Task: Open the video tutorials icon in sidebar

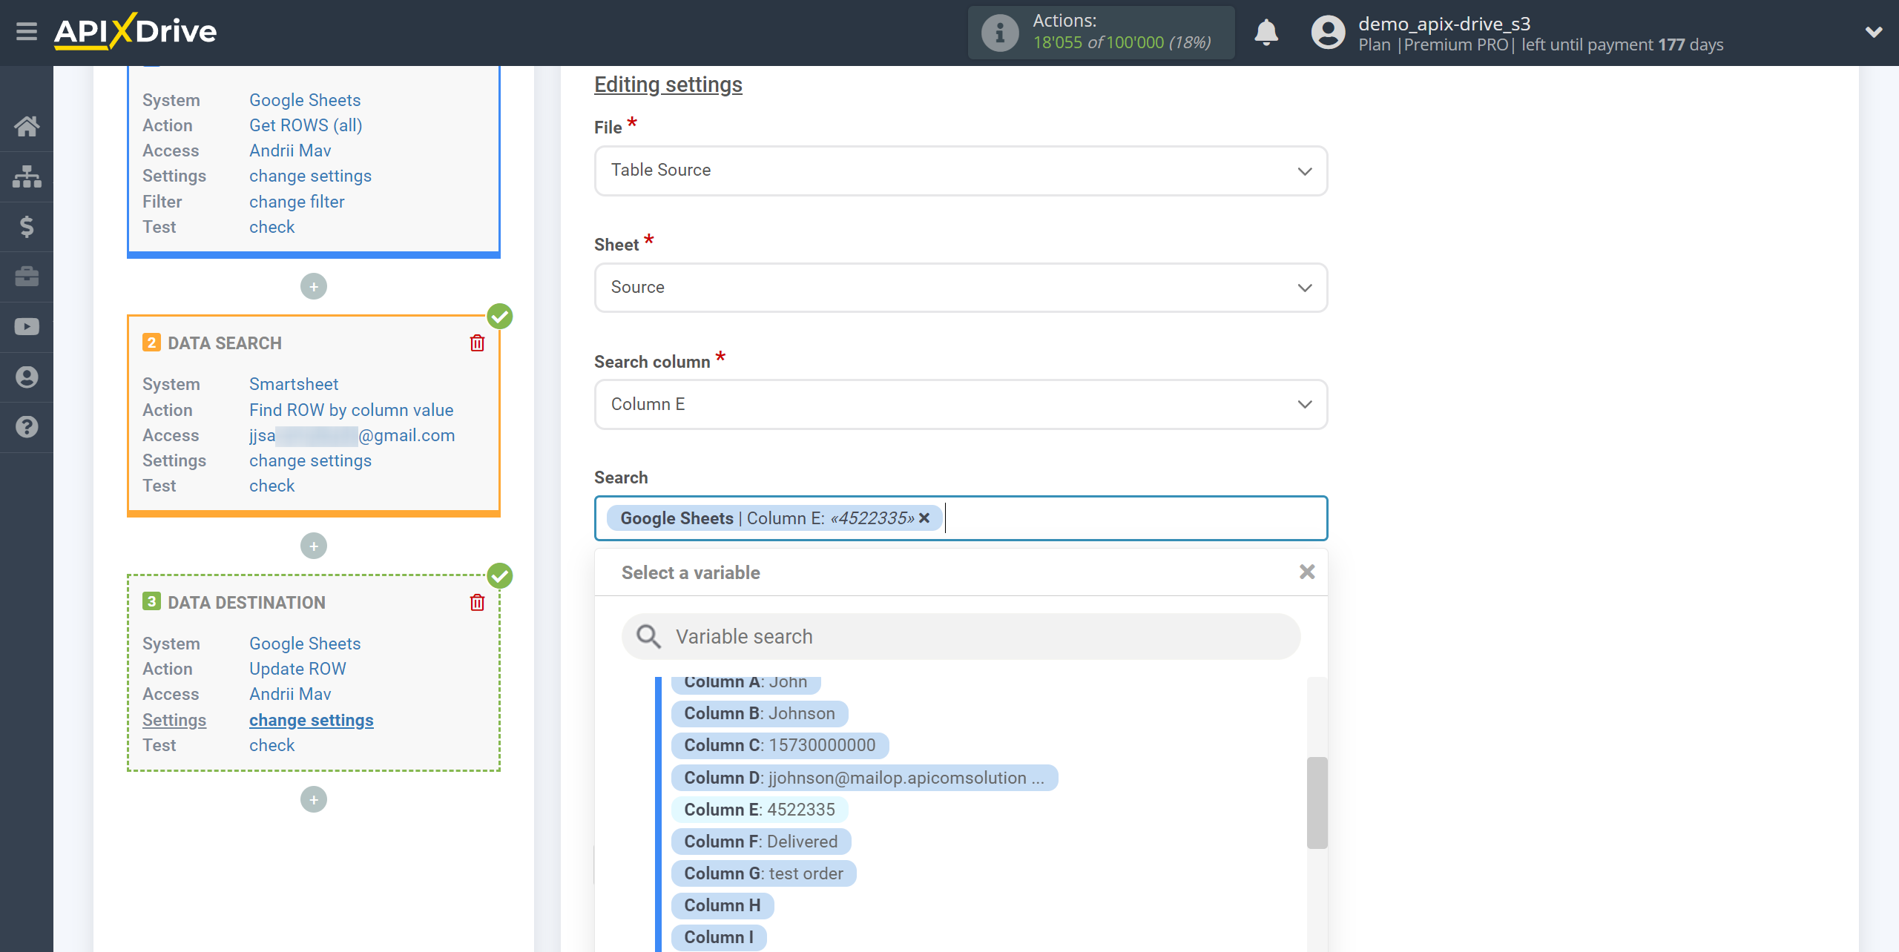Action: click(27, 327)
